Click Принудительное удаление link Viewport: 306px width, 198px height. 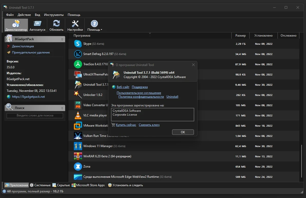pos(31,52)
